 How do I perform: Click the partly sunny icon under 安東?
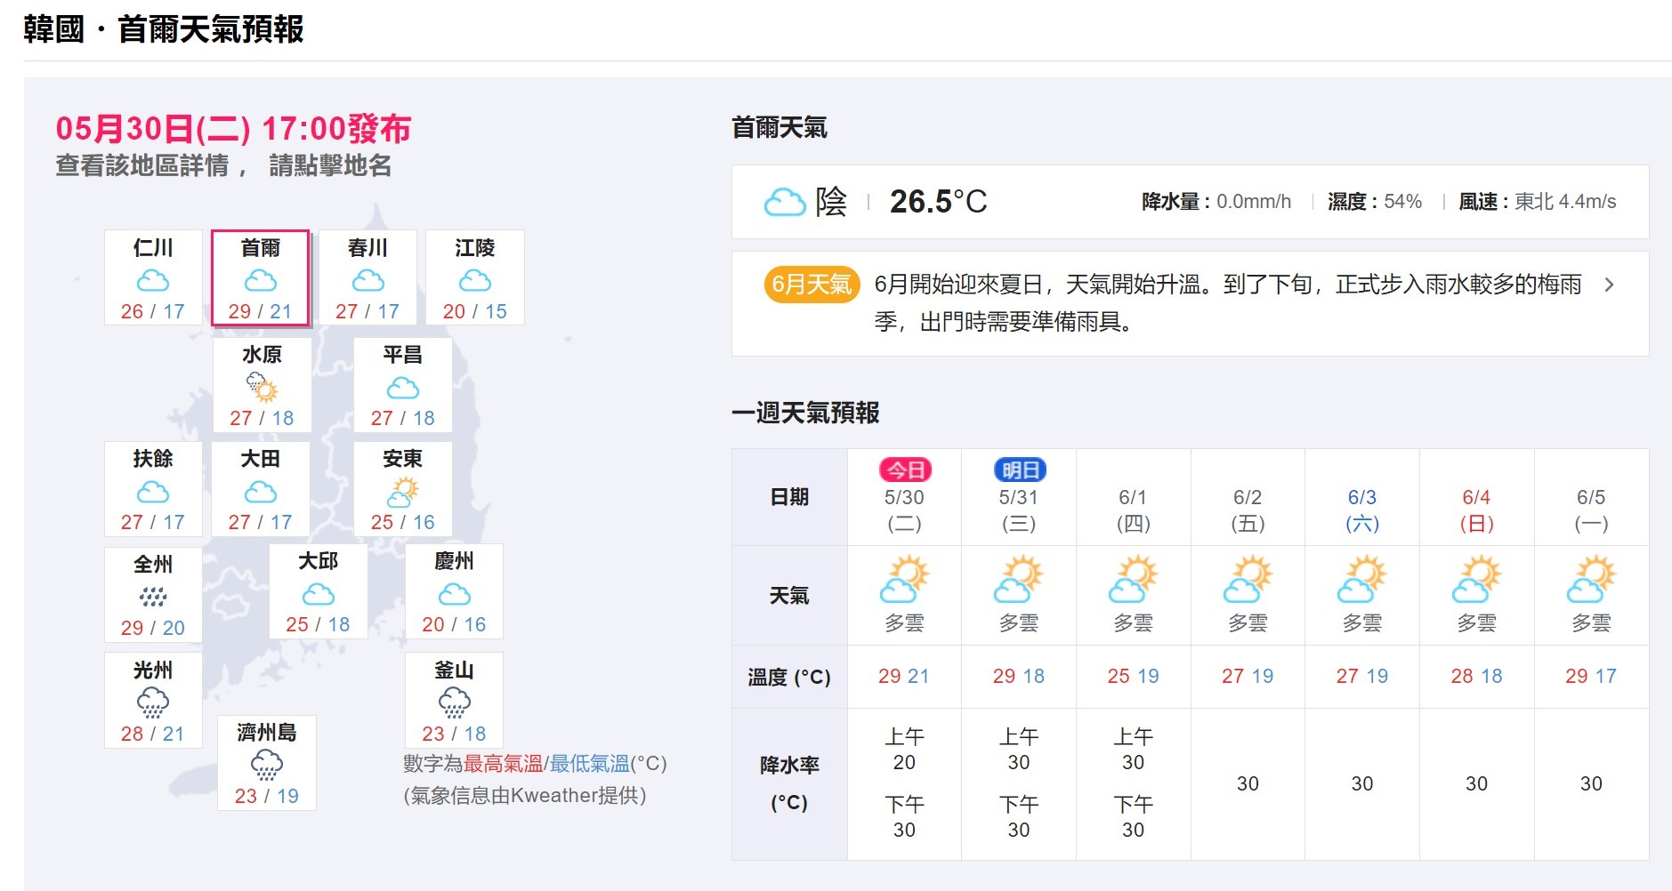tap(403, 492)
